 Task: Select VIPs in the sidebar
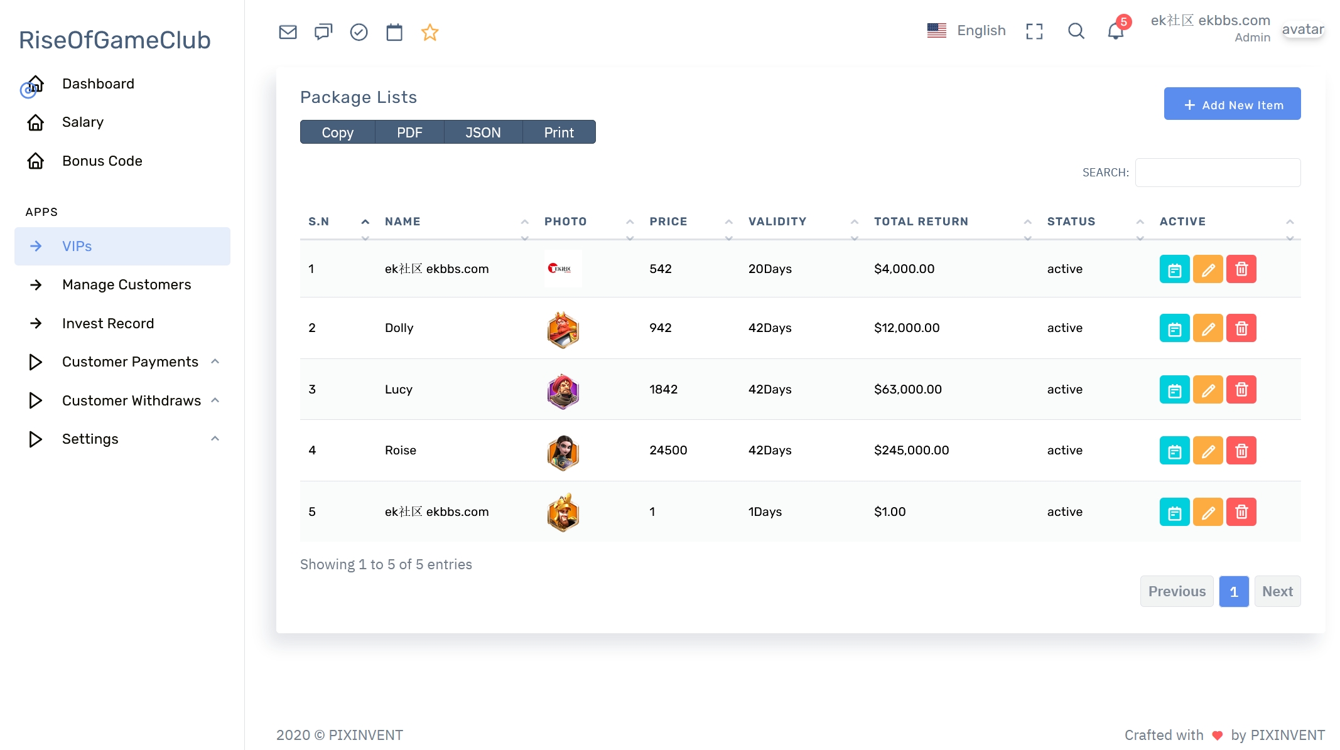122,247
